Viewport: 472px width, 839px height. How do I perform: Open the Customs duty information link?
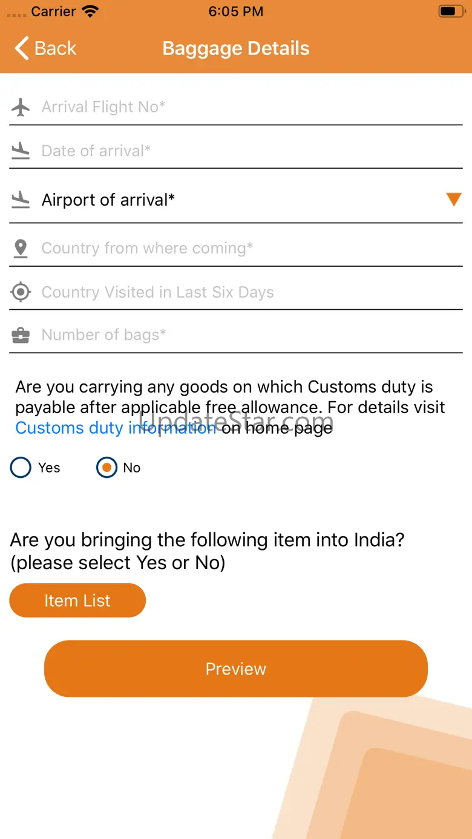(115, 428)
